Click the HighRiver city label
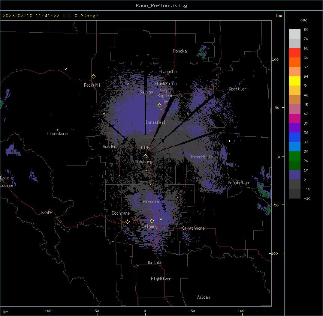This screenshot has height=316, width=323. (x=161, y=279)
